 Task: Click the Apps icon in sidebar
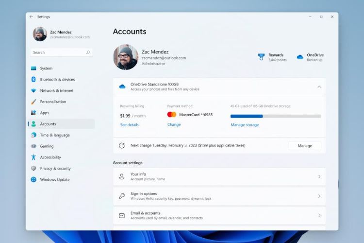[x=33, y=113]
